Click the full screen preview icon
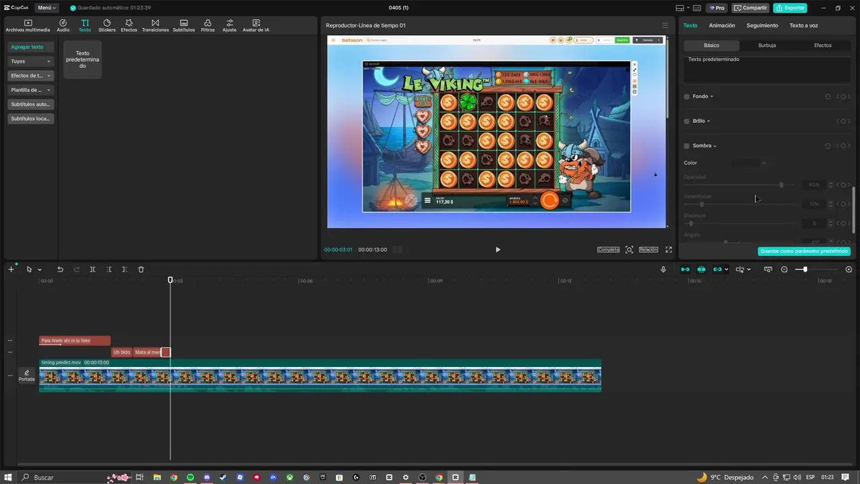 pos(669,249)
